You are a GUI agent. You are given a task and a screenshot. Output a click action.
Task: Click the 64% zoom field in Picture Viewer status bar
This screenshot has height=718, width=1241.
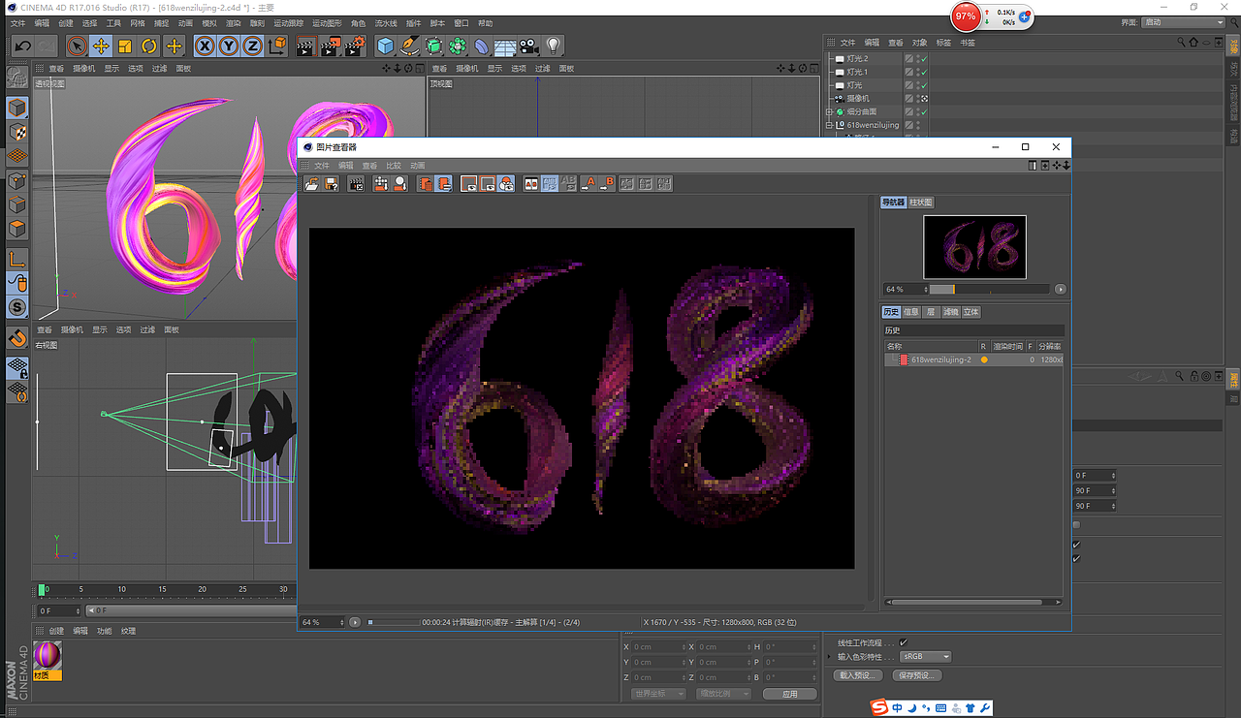coord(322,622)
